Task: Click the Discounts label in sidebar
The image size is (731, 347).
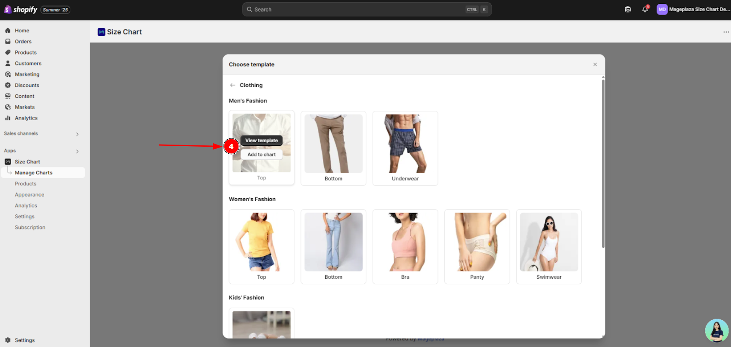Action: [x=27, y=85]
